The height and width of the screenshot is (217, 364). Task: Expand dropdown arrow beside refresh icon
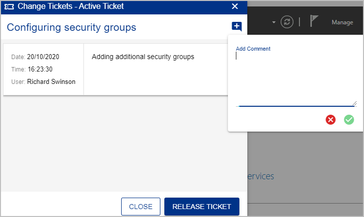pyautogui.click(x=274, y=22)
